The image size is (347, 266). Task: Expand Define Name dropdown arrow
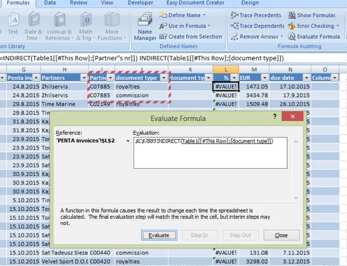[x=204, y=15]
